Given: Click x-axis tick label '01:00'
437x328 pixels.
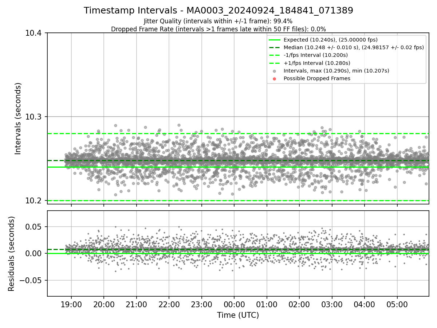Looking at the screenshot, I should (267, 304).
